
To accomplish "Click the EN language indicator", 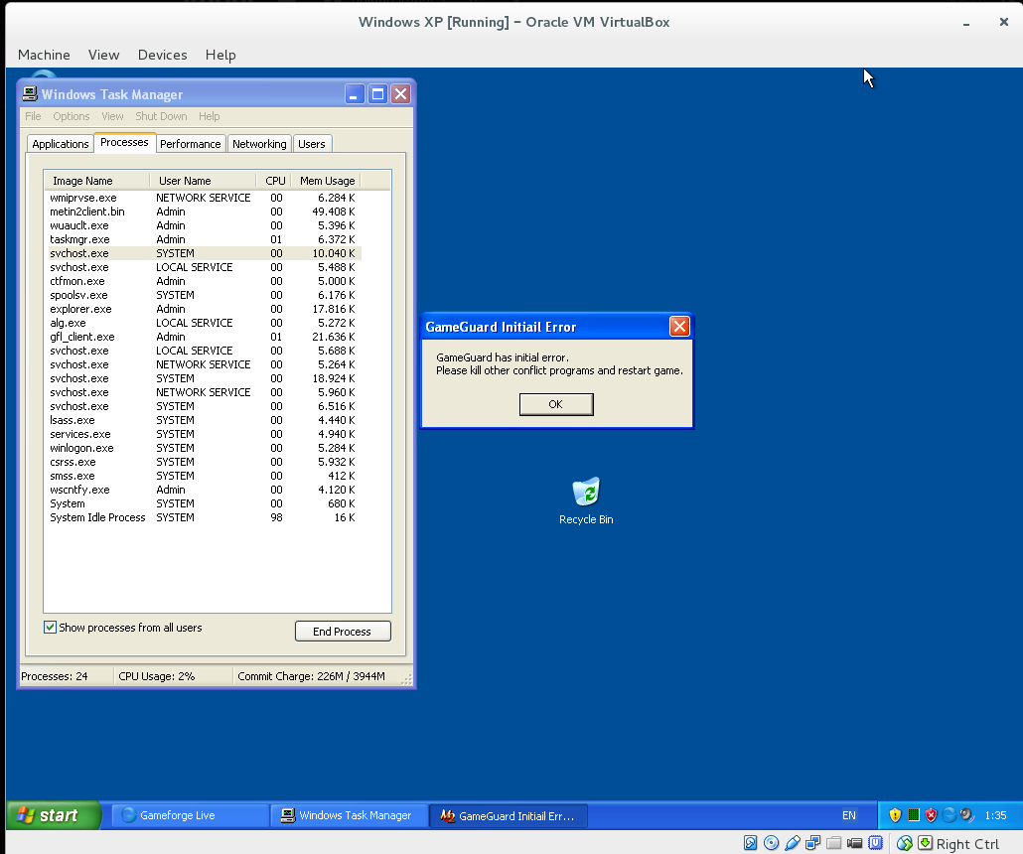I will click(849, 815).
